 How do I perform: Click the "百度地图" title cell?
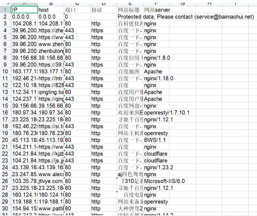click(x=130, y=72)
